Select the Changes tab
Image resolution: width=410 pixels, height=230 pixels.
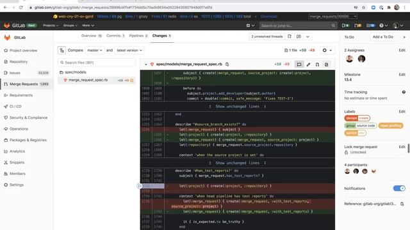[x=161, y=36]
